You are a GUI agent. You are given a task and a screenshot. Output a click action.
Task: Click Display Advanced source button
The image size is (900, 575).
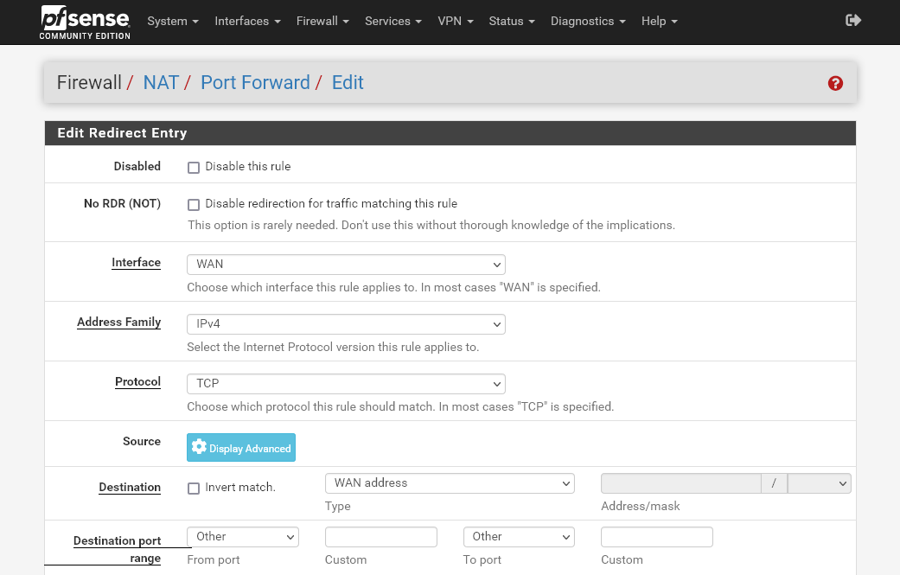click(241, 448)
